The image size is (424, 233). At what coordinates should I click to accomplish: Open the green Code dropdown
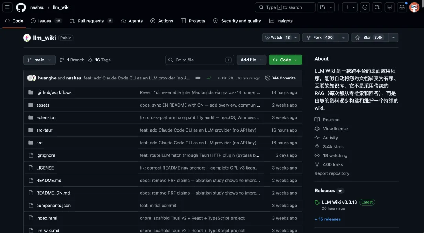285,60
